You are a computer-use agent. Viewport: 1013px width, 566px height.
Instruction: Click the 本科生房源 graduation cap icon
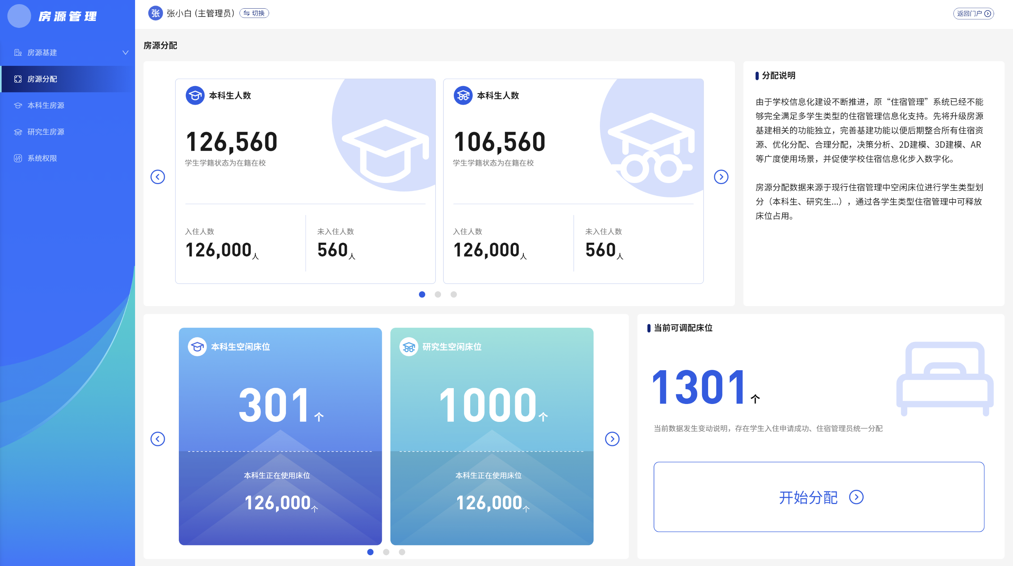coord(18,105)
